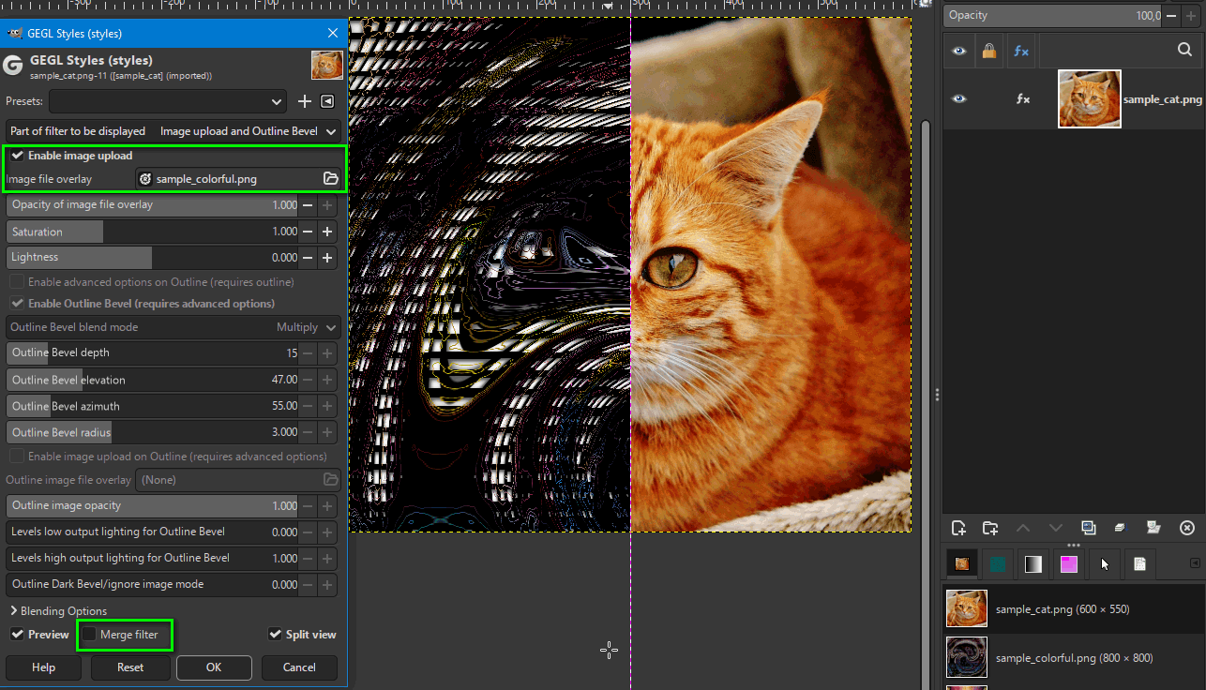1206x690 pixels.
Task: Click OK to apply GEGL Styles
Action: pyautogui.click(x=214, y=667)
